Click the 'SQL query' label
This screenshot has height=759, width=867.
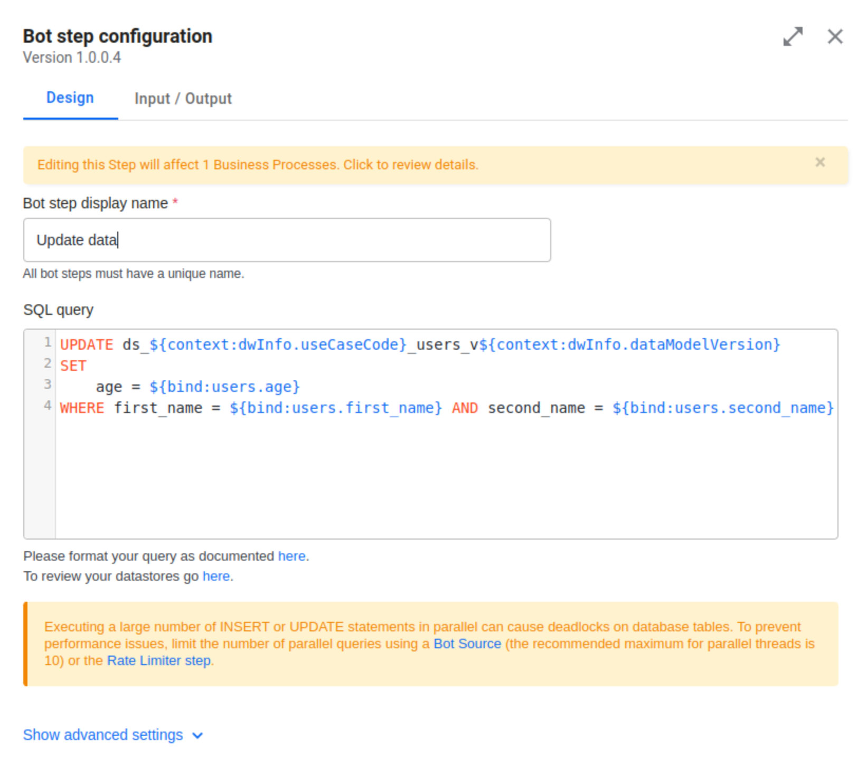(58, 310)
